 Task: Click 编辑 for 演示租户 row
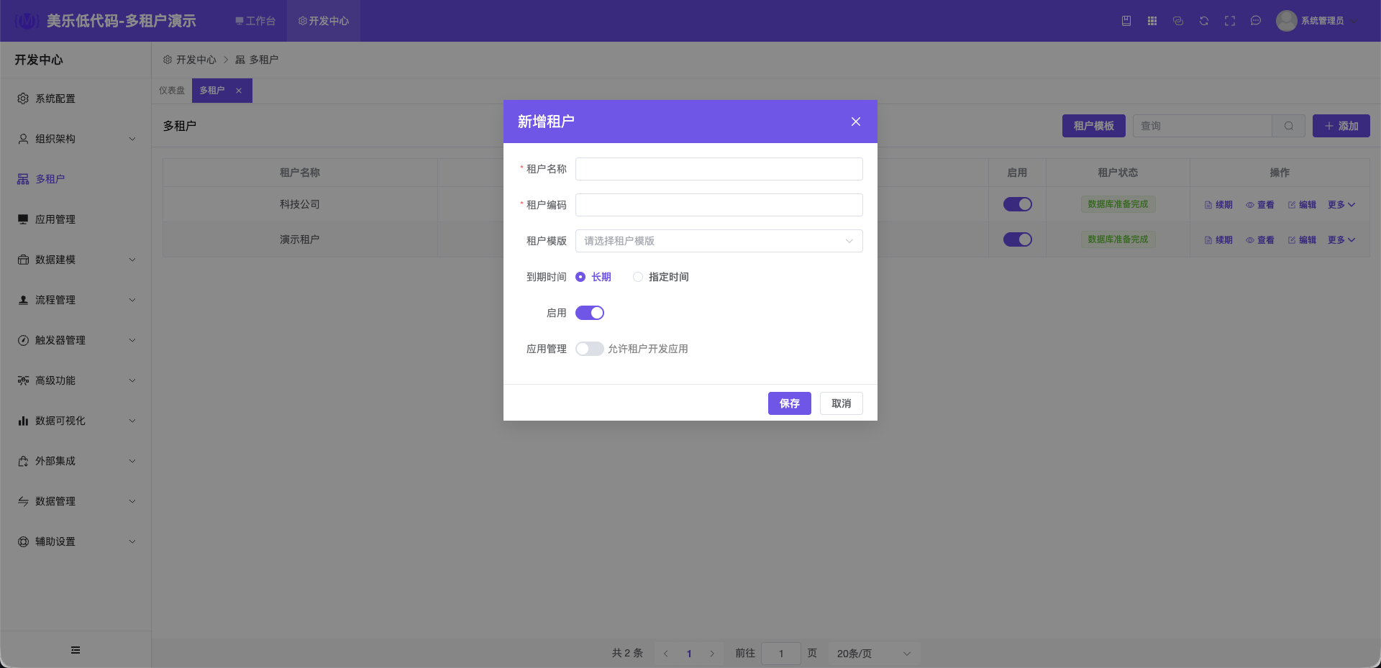click(1302, 240)
